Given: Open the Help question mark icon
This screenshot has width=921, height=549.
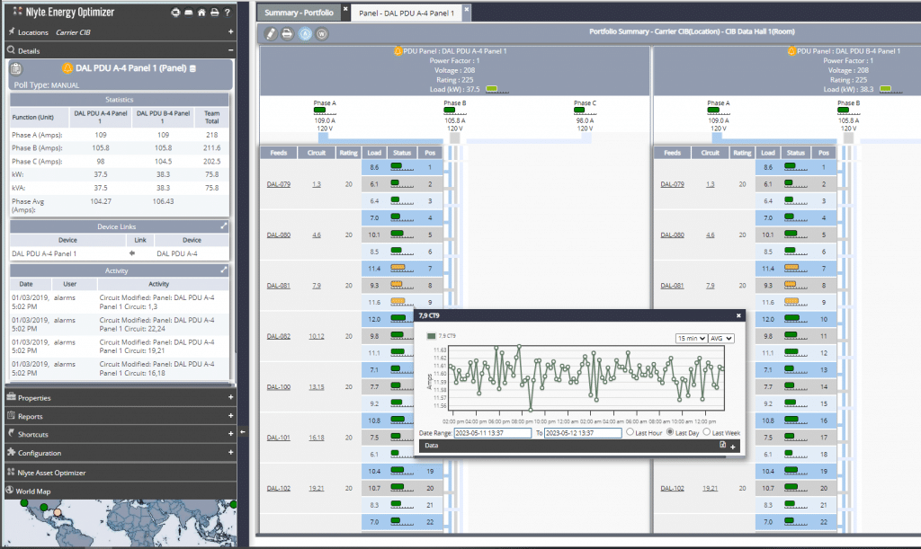Looking at the screenshot, I should (228, 13).
